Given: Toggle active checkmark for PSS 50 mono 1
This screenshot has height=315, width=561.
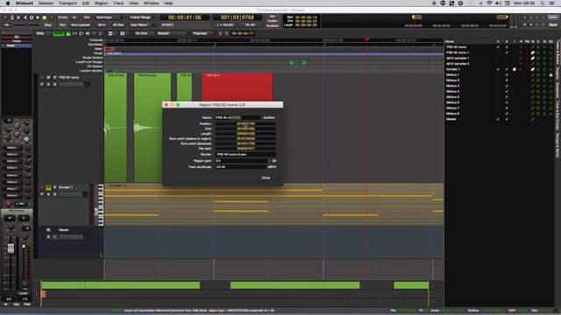Looking at the screenshot, I should [x=507, y=52].
